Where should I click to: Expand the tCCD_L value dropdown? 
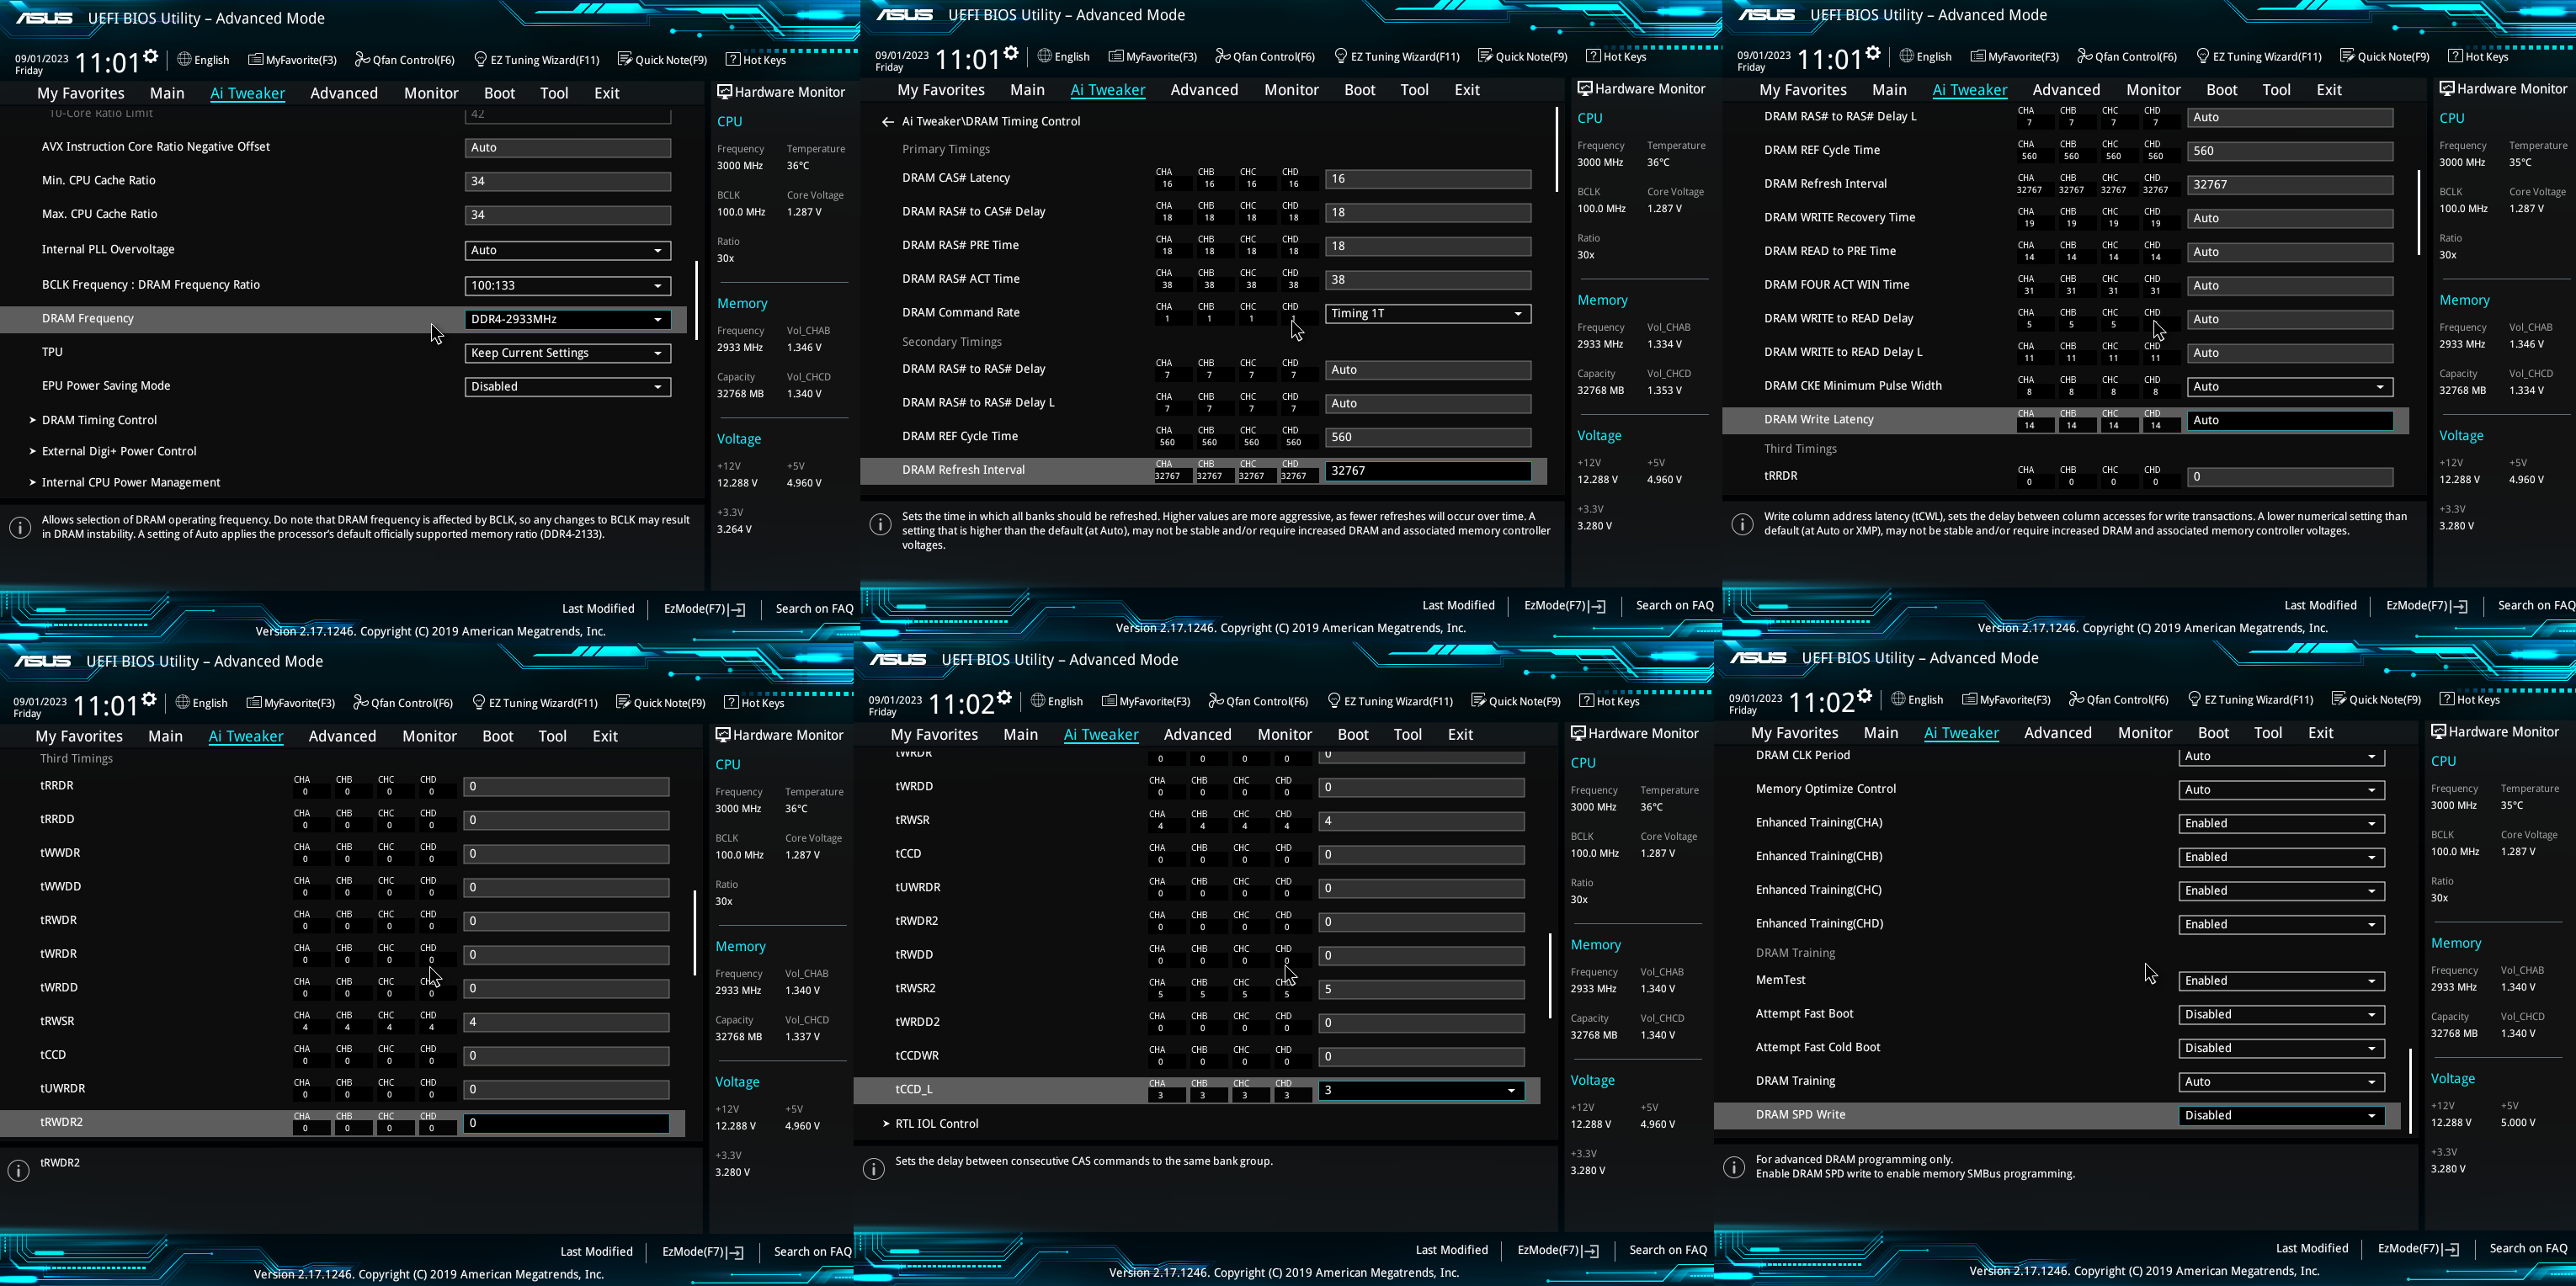point(1420,1090)
